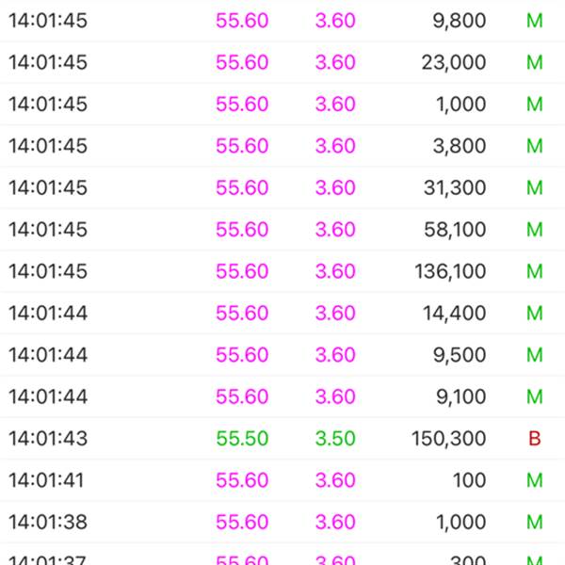This screenshot has width=565, height=565.
Task: Click the 14:01:38 timestamp
Action: pyautogui.click(x=48, y=522)
